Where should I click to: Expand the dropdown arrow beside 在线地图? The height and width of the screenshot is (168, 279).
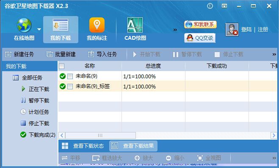(39, 29)
